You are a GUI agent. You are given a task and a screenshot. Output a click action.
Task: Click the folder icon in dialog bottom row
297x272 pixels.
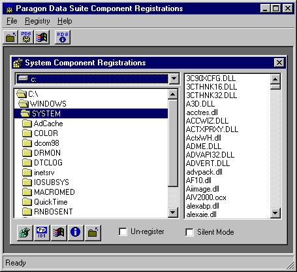point(93,233)
